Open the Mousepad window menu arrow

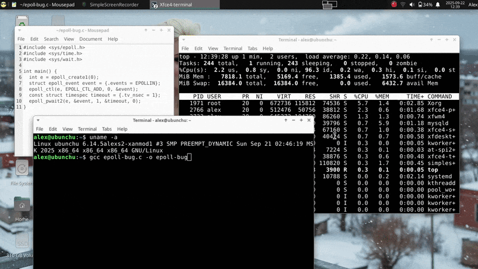[20, 30]
